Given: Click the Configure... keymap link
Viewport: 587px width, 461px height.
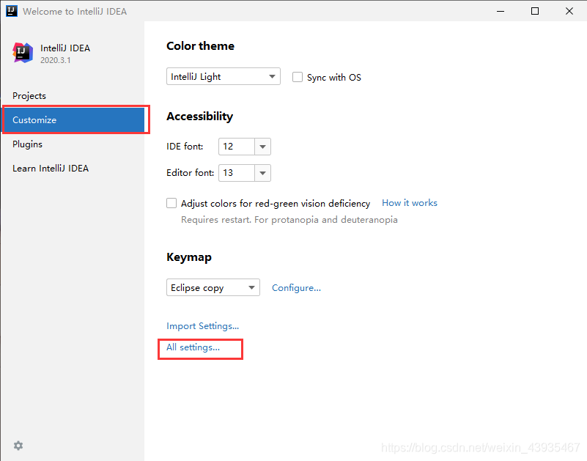Looking at the screenshot, I should click(296, 287).
